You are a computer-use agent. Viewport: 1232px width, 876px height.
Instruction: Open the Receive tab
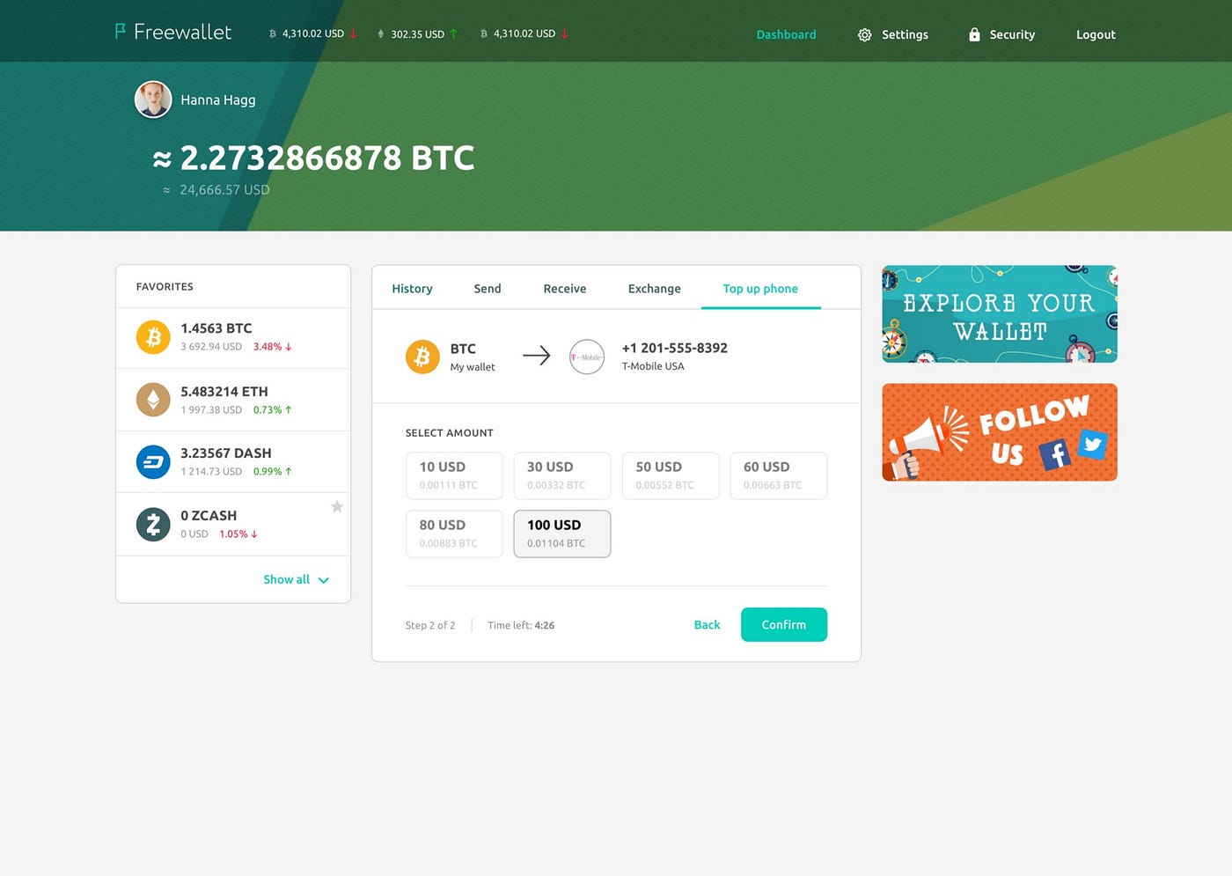[564, 288]
